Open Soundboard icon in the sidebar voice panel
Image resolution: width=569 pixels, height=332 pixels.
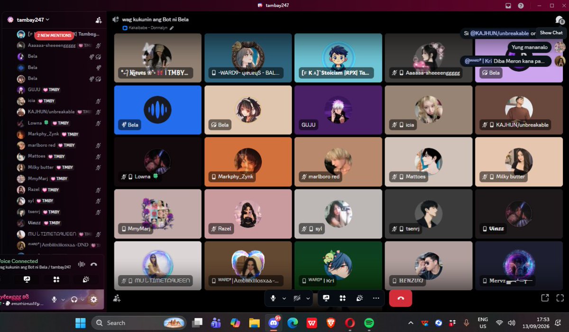coord(86,279)
